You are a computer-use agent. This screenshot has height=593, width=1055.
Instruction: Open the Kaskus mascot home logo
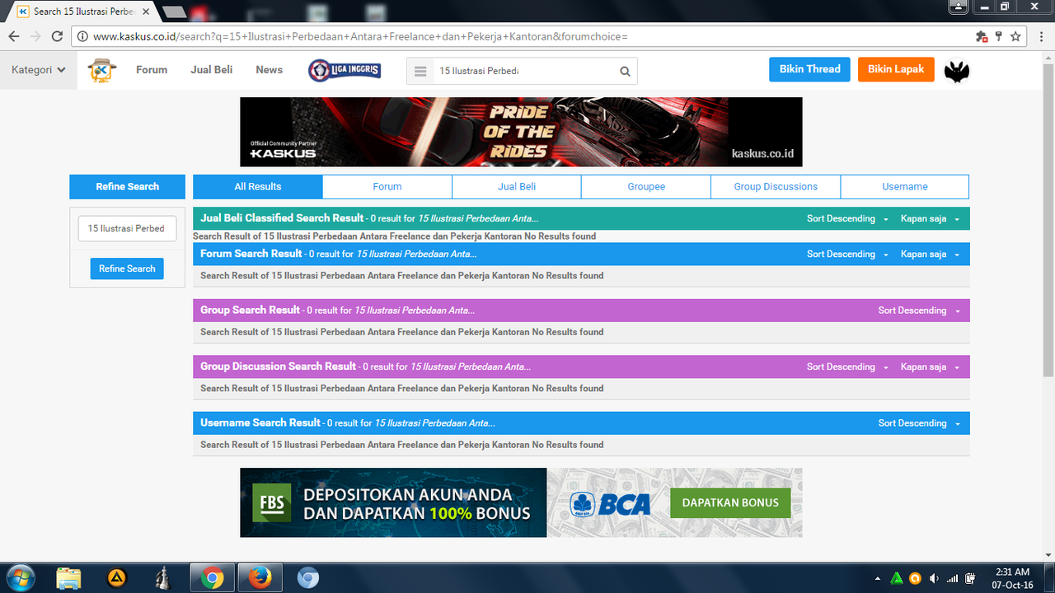103,70
